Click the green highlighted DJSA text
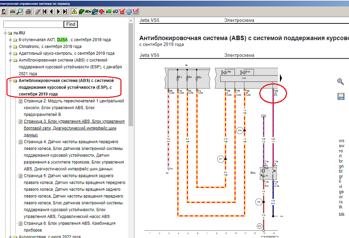Image resolution: width=349 pixels, height=238 pixels. pyautogui.click(x=62, y=40)
